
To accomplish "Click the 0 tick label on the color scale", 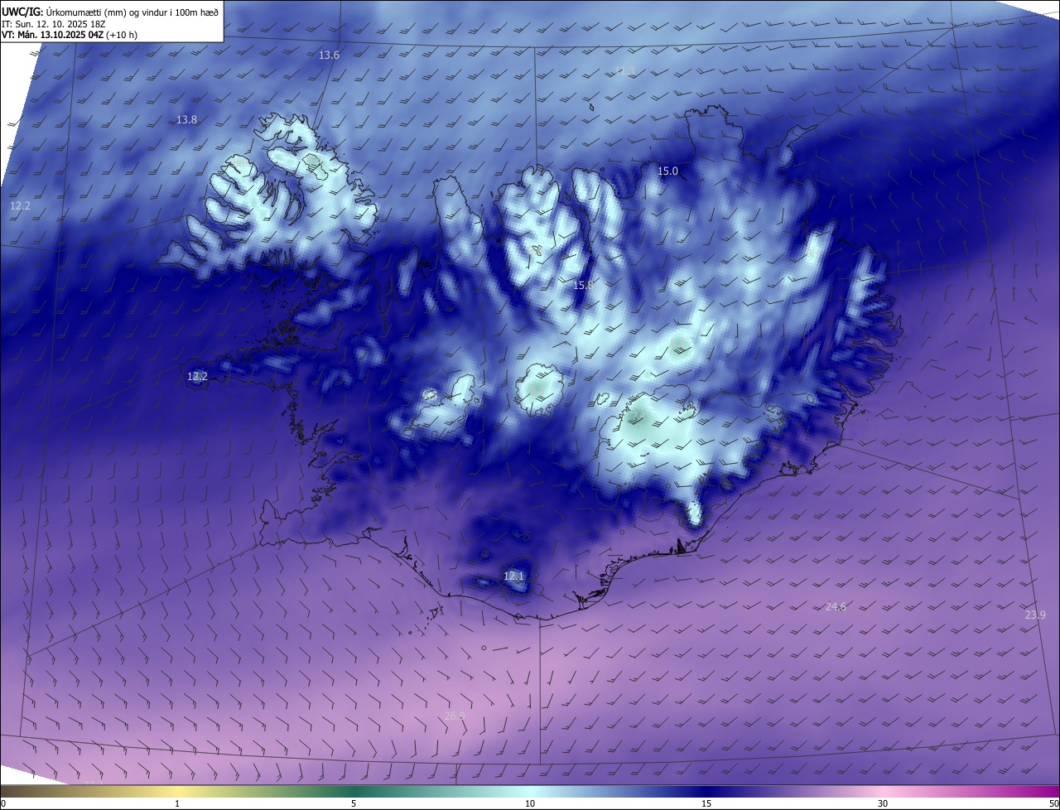I will (x=3, y=803).
